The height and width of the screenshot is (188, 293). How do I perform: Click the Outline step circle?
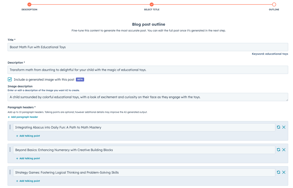tap(274, 4)
